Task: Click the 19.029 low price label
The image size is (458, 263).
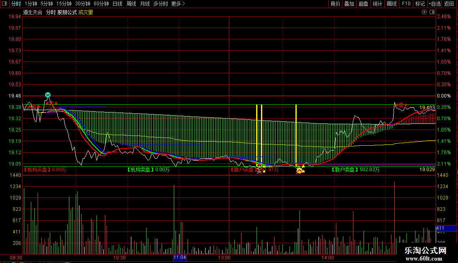Action: click(x=427, y=170)
